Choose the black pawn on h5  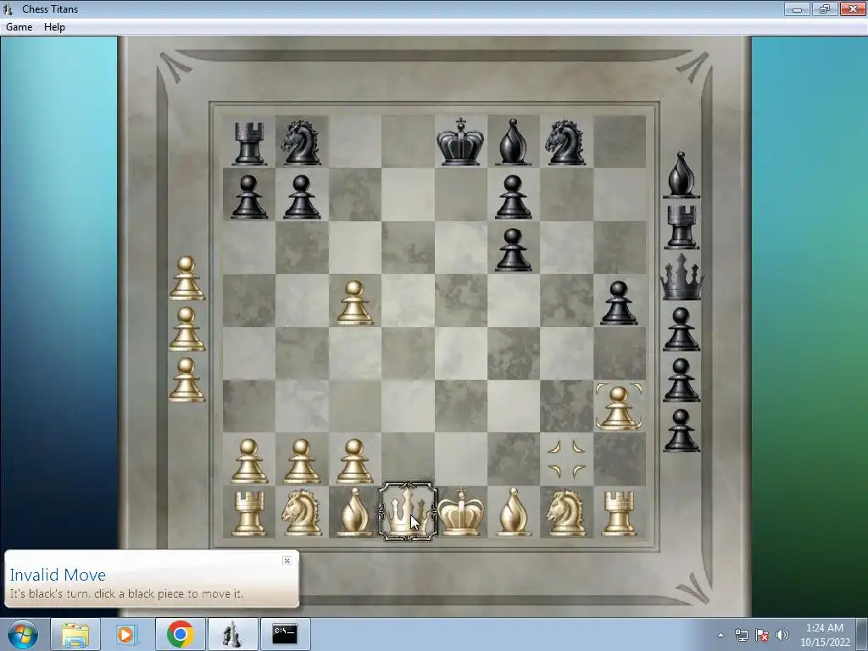click(619, 303)
